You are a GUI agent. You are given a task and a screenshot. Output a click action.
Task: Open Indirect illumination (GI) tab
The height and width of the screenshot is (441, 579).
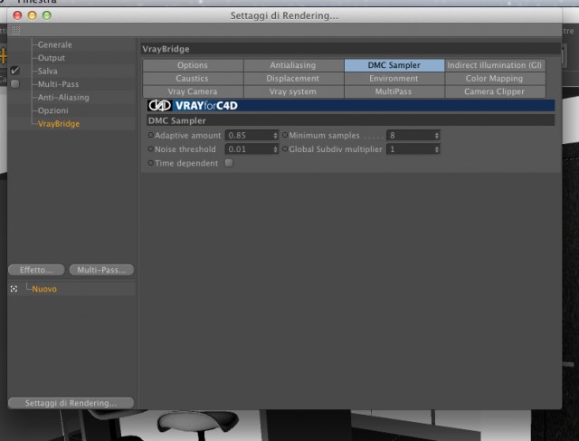coord(495,65)
